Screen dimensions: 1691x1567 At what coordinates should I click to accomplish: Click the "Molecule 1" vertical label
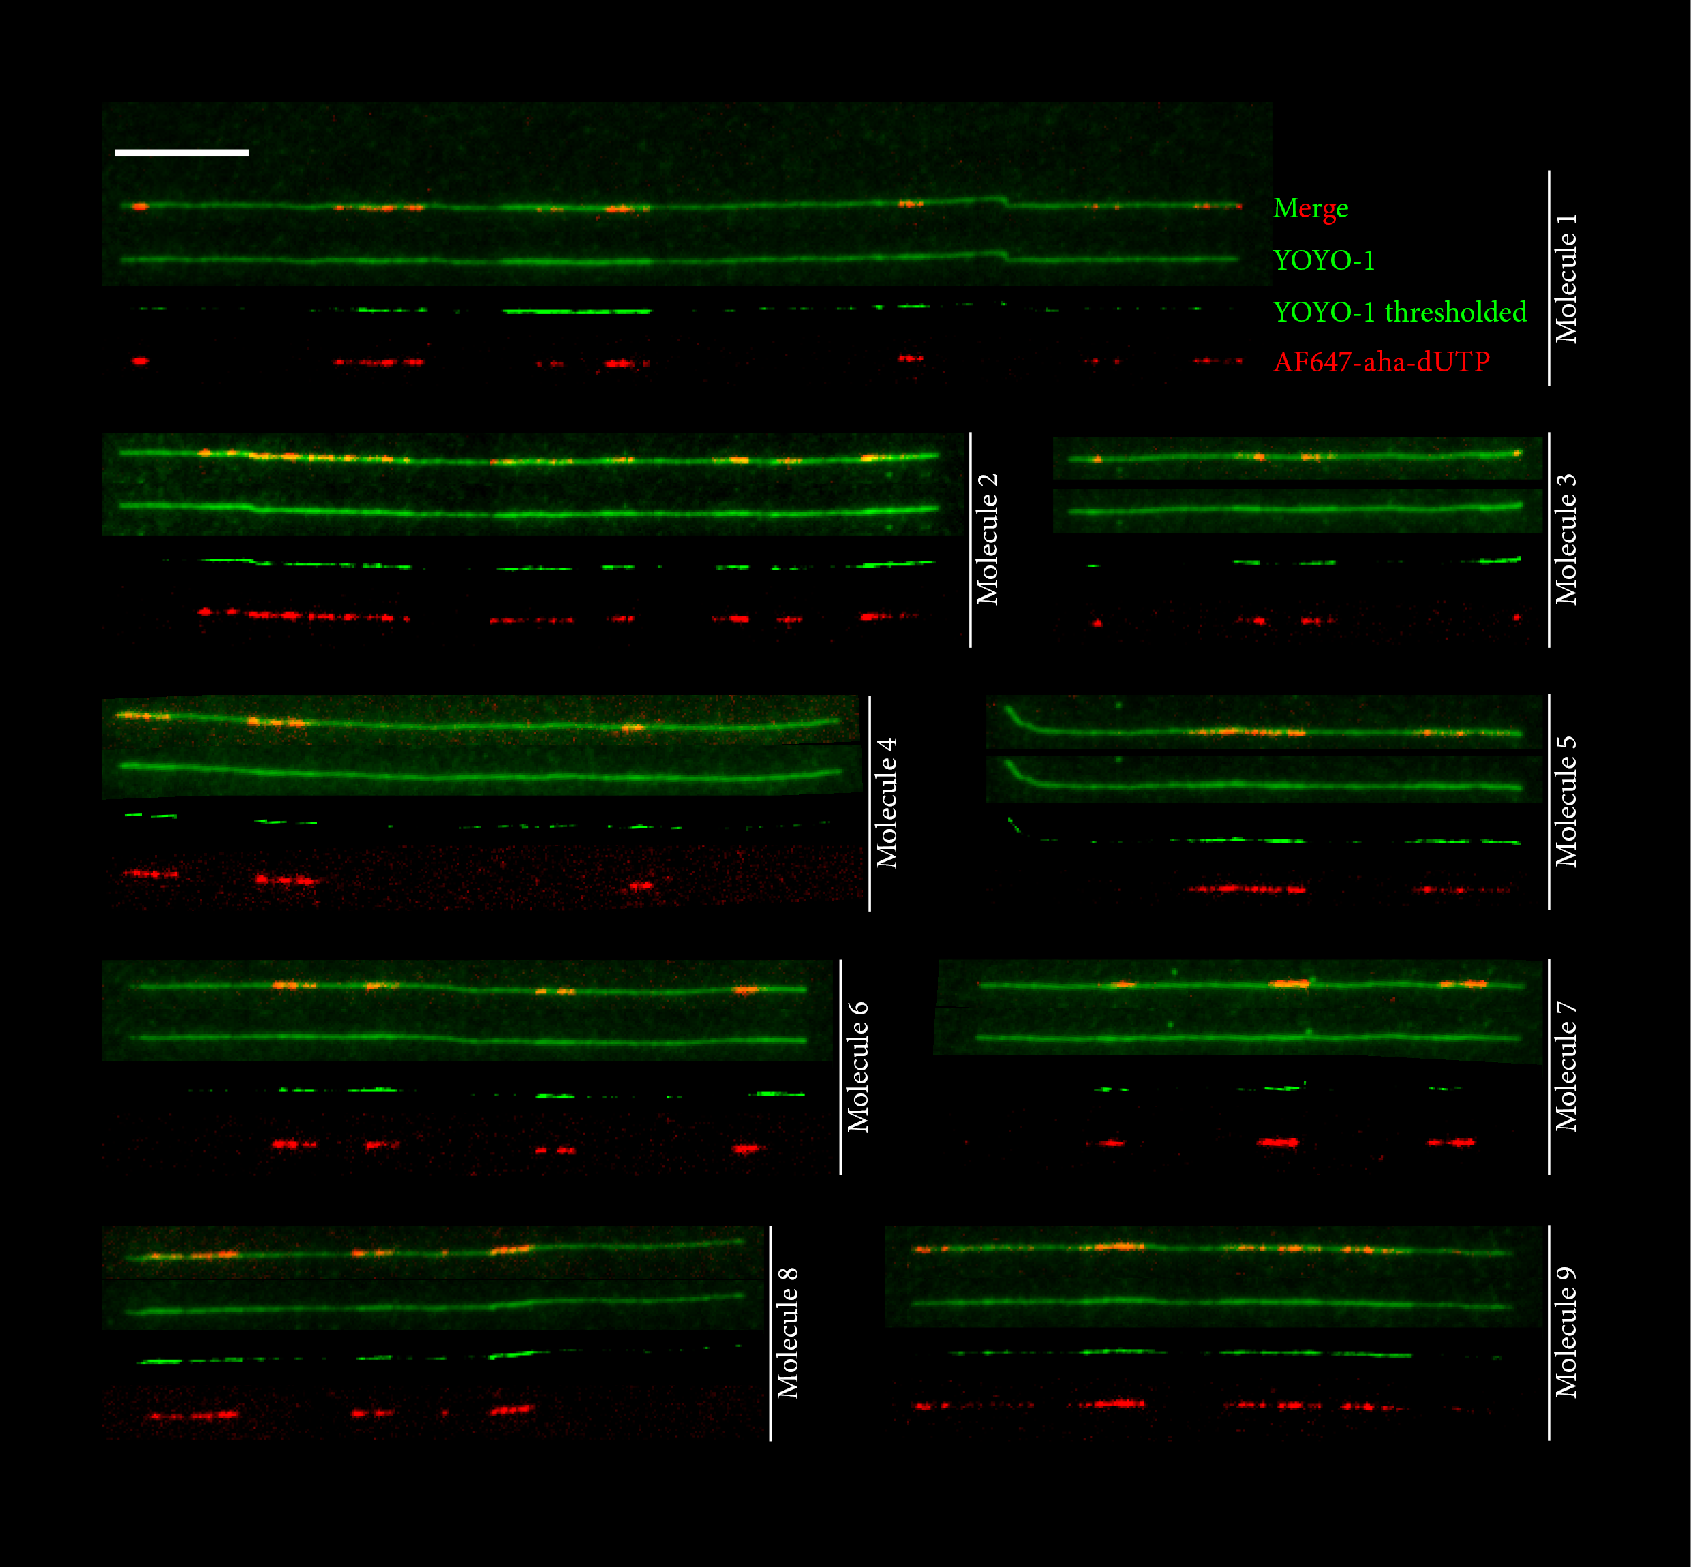pos(1566,278)
